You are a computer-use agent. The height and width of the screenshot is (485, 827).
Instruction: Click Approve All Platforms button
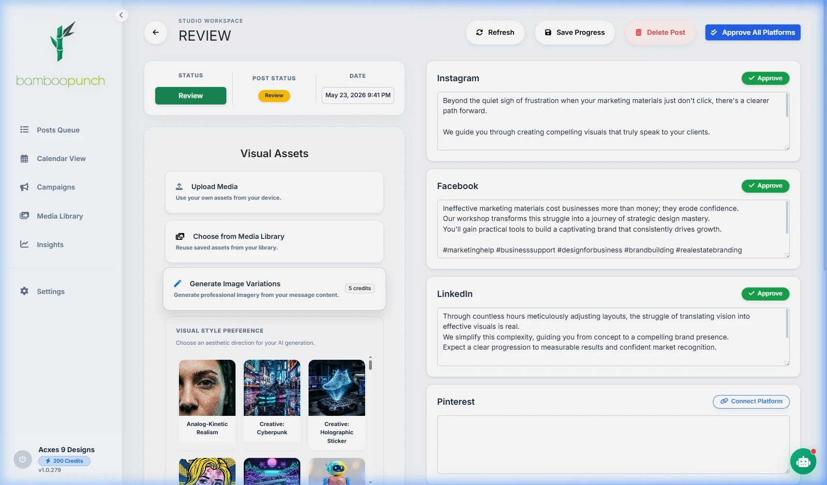[753, 32]
